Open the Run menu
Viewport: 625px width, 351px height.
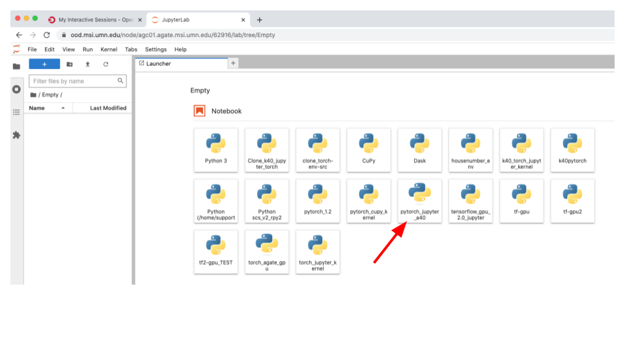click(88, 49)
